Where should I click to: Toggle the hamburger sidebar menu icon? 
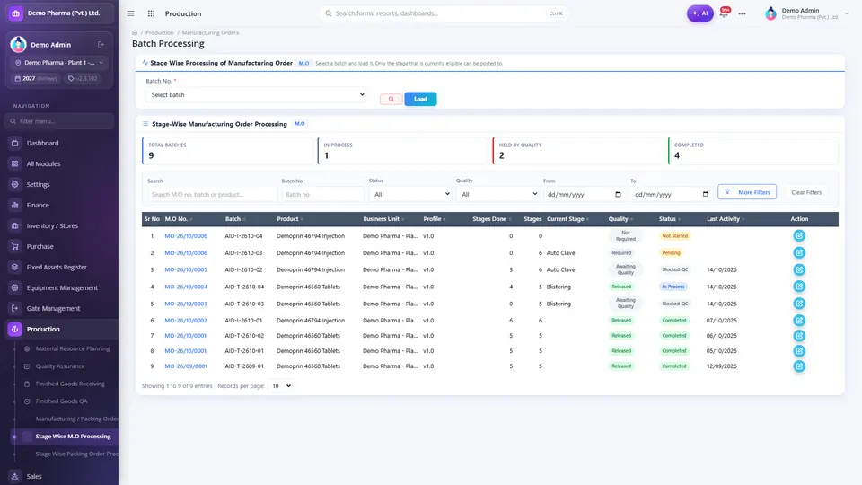point(130,13)
